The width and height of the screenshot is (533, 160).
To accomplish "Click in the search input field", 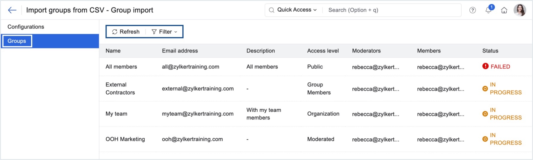I will 391,10.
